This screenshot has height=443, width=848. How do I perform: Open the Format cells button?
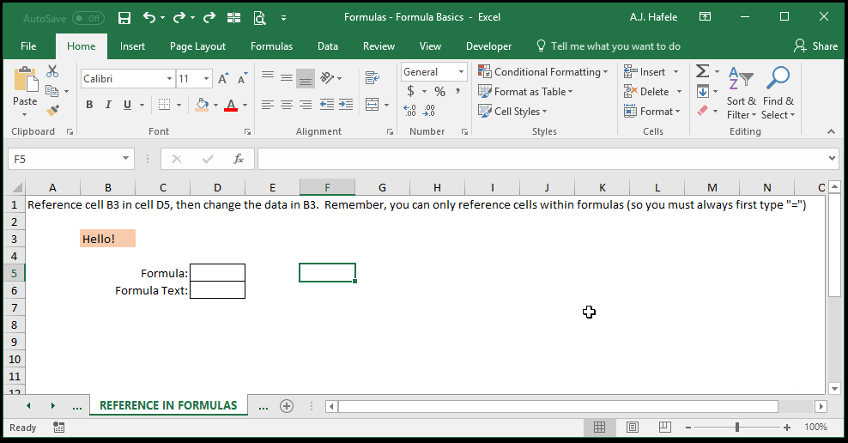[651, 112]
